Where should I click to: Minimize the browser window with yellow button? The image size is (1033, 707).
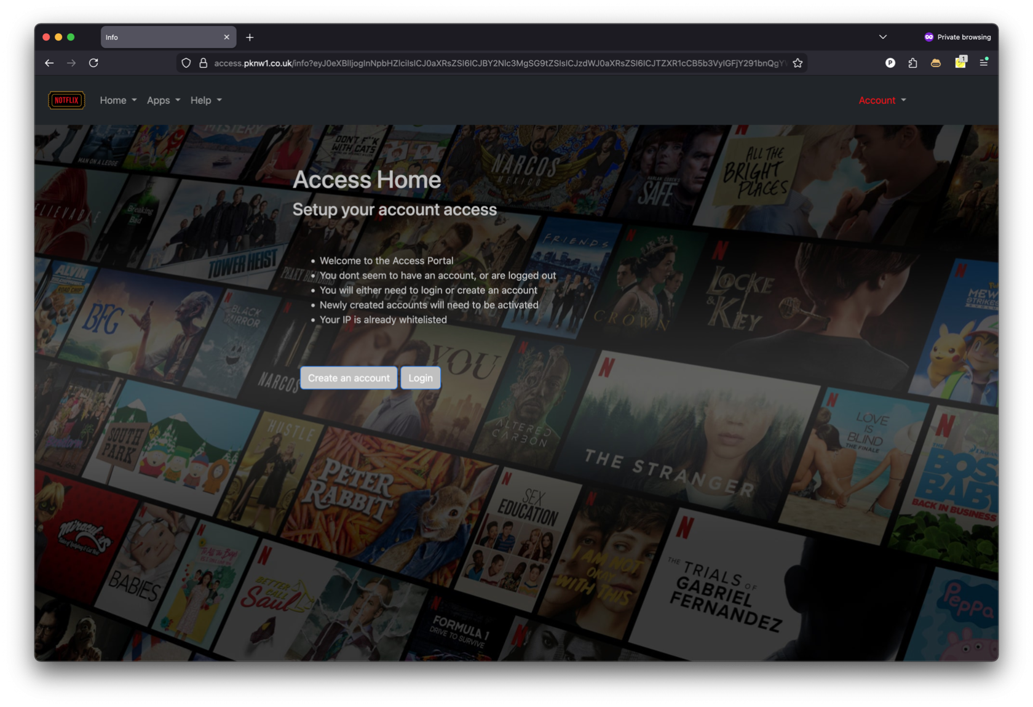click(x=58, y=37)
